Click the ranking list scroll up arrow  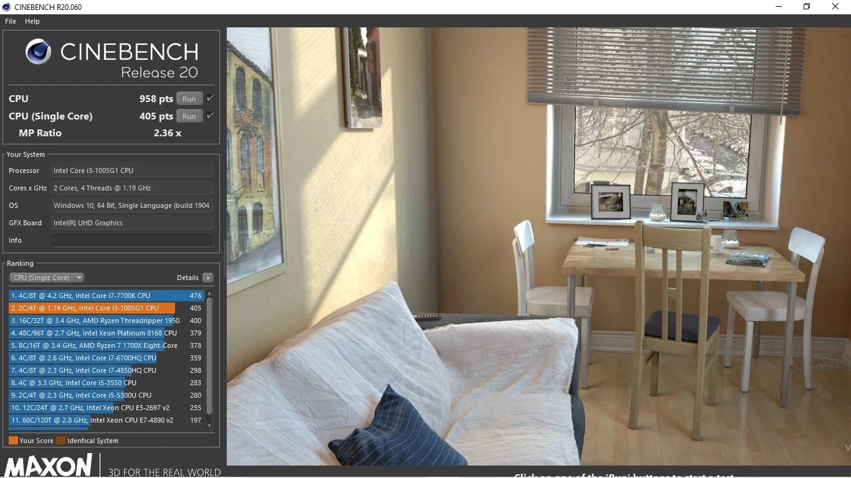coord(209,293)
